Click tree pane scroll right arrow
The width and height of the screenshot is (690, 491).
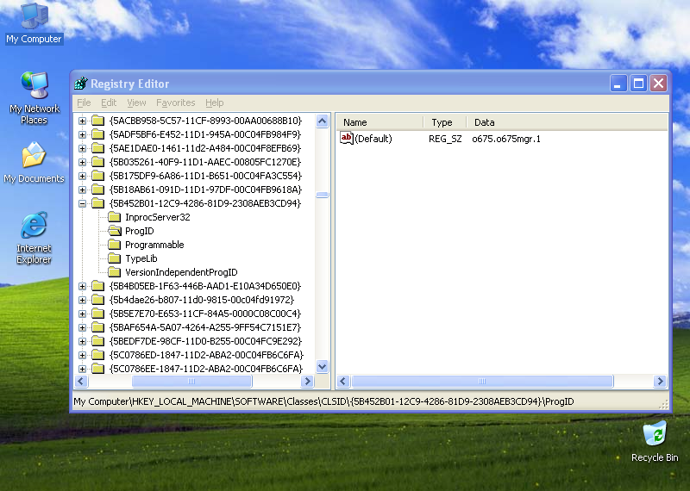point(308,381)
